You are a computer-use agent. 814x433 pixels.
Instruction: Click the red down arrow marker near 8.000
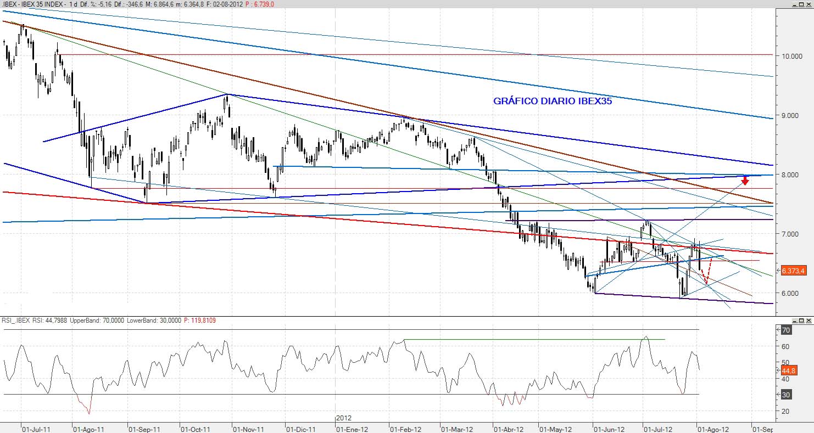(745, 180)
